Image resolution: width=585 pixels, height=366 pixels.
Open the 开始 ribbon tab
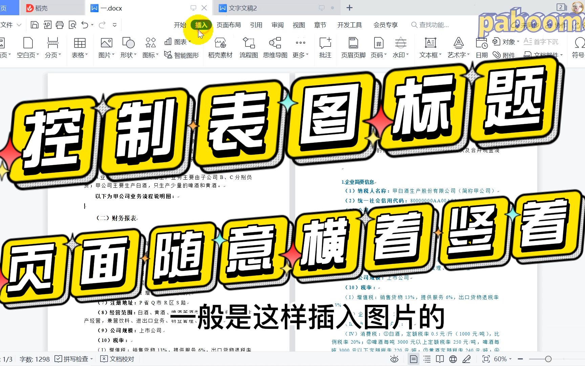click(x=180, y=25)
